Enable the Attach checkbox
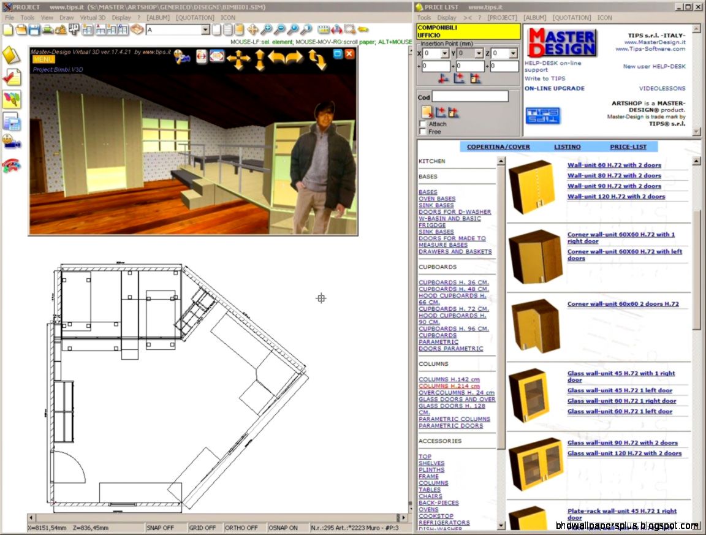 (x=422, y=124)
